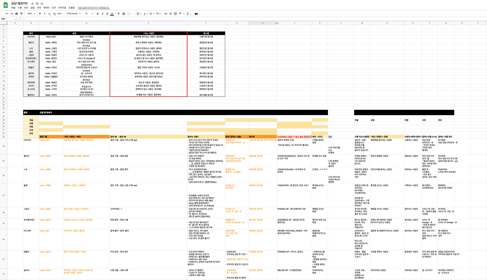Select the 'YOUR SCHEDULE' cell in row 35
Viewport: 487px width, 280px height.
pyautogui.click(x=294, y=161)
